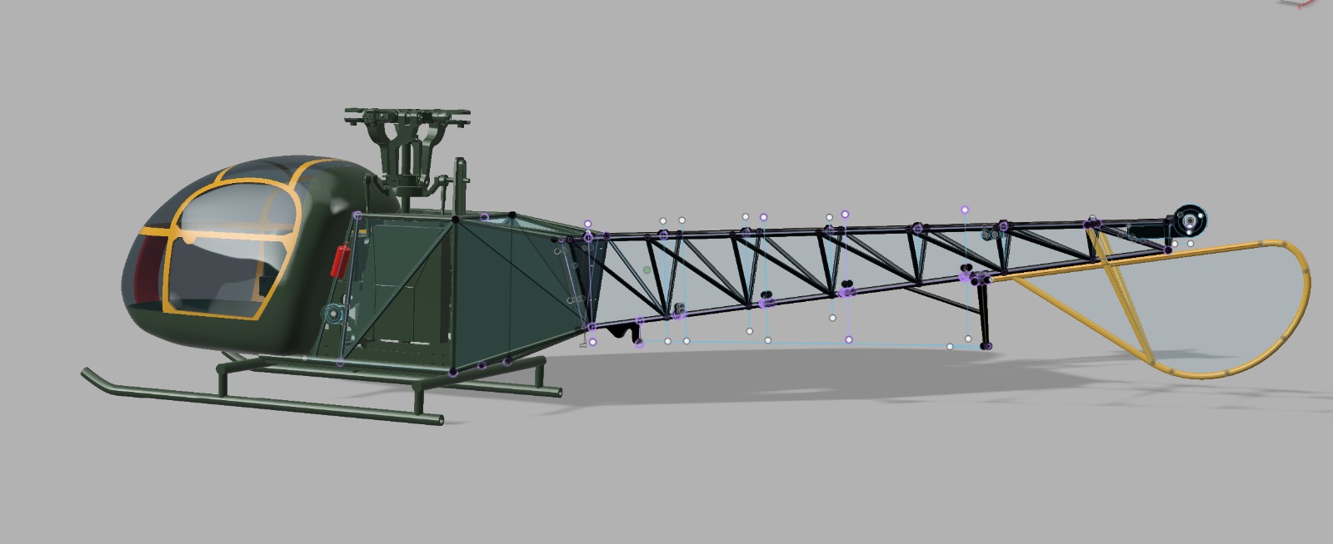Click the black point at engine bay bottom corner
The height and width of the screenshot is (544, 1333).
pyautogui.click(x=454, y=372)
